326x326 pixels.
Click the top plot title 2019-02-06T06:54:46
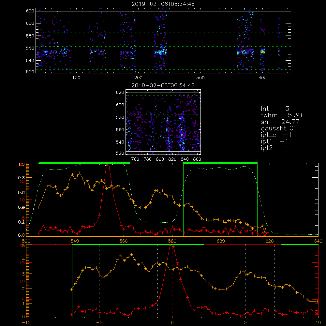click(163, 4)
